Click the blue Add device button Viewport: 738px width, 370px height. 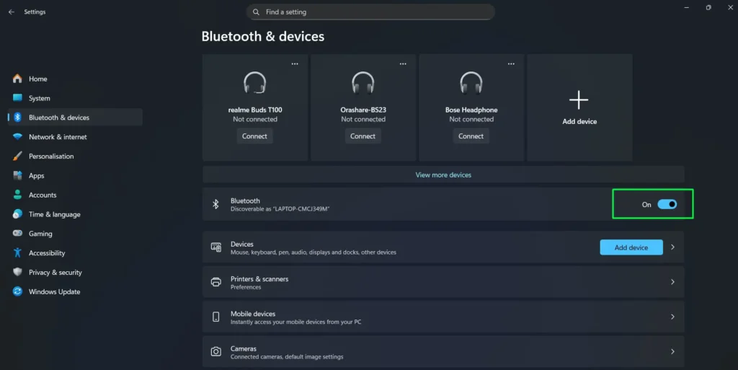coord(631,247)
